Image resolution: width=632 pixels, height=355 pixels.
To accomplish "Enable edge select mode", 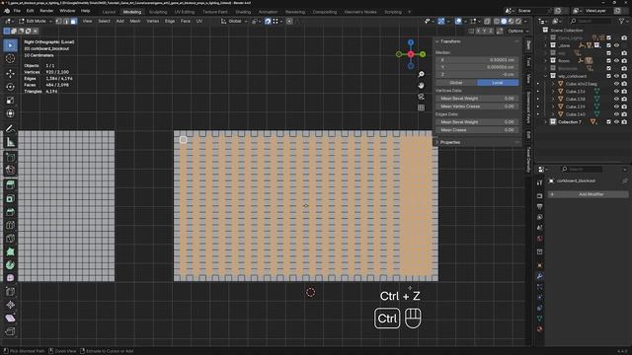I will click(66, 21).
